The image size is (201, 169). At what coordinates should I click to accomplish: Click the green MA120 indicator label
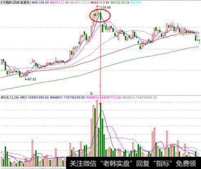(x=120, y=2)
